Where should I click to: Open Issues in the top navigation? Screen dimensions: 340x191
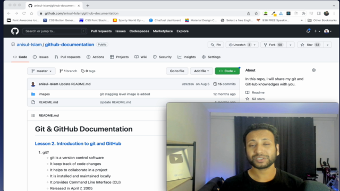121,31
